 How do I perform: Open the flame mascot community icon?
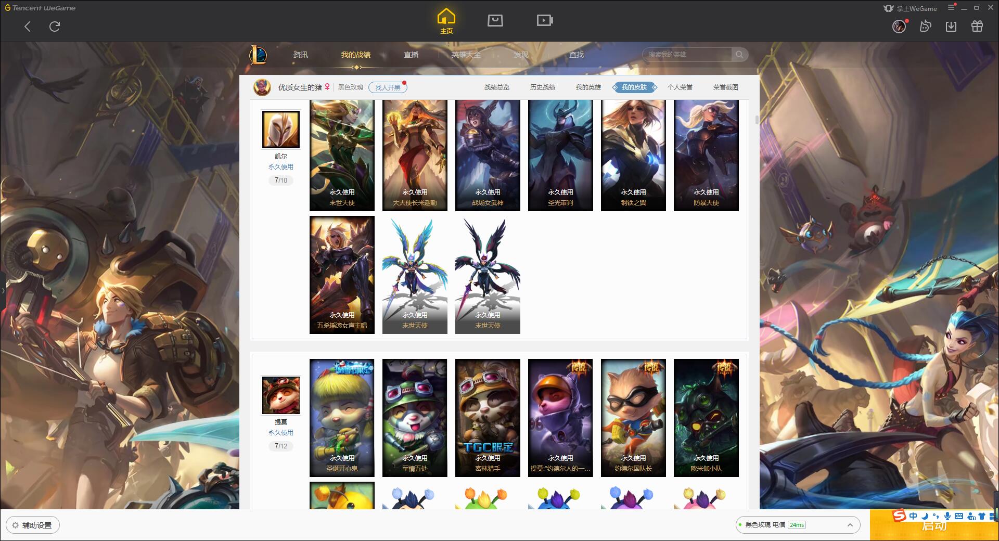(x=925, y=27)
